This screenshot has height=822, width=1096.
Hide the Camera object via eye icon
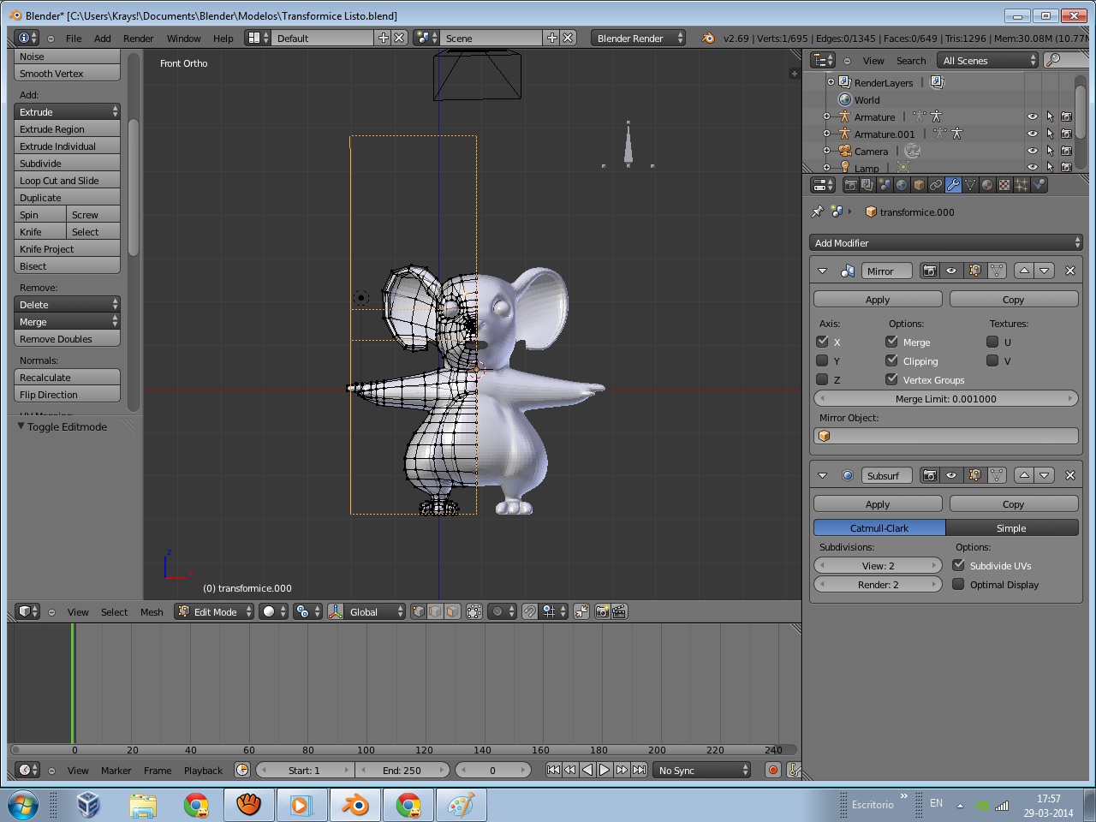1032,152
